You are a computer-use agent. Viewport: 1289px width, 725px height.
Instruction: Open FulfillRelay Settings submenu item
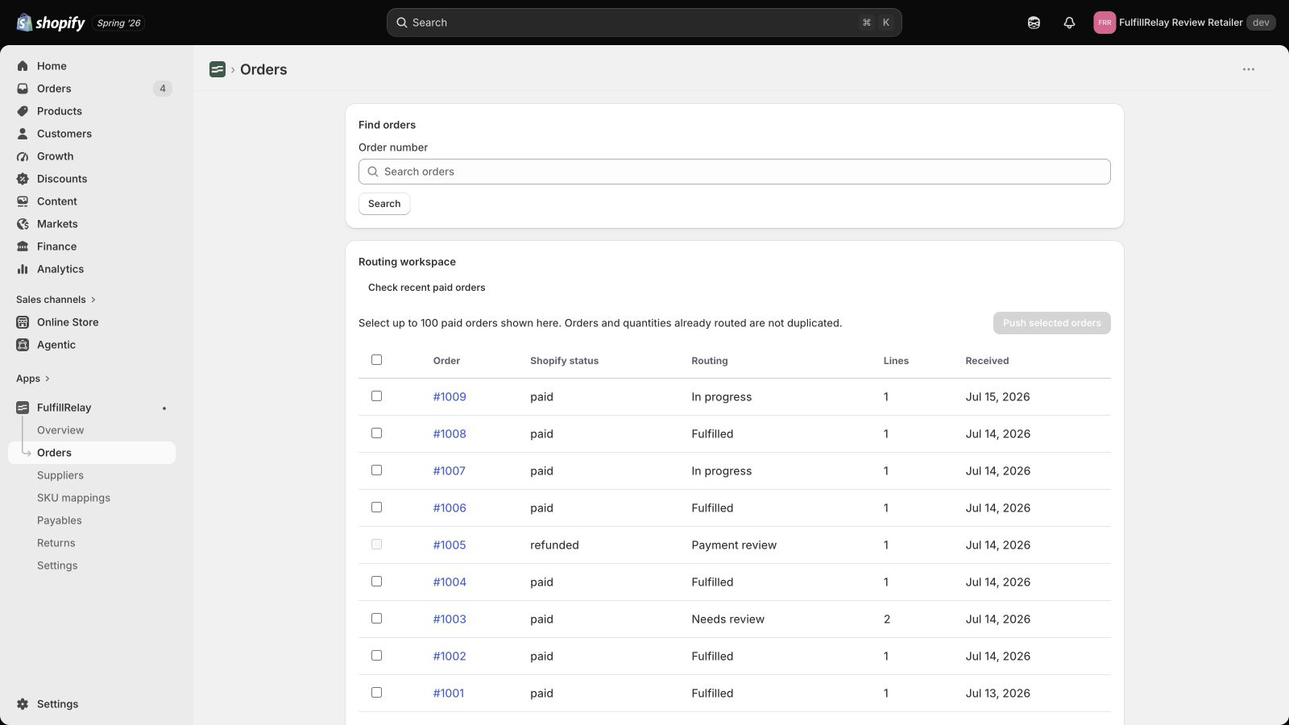[57, 565]
